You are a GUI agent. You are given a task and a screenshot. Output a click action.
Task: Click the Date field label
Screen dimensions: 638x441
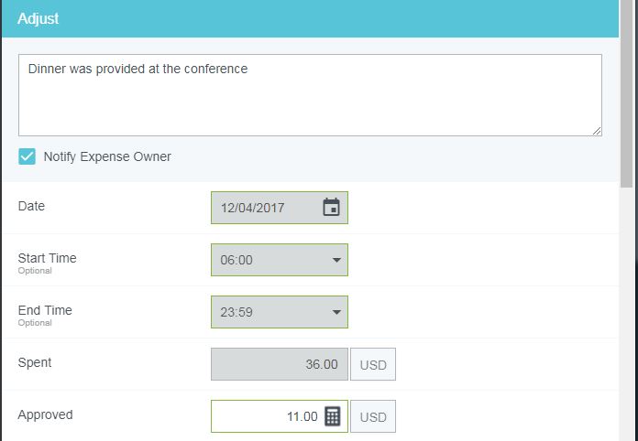point(31,206)
